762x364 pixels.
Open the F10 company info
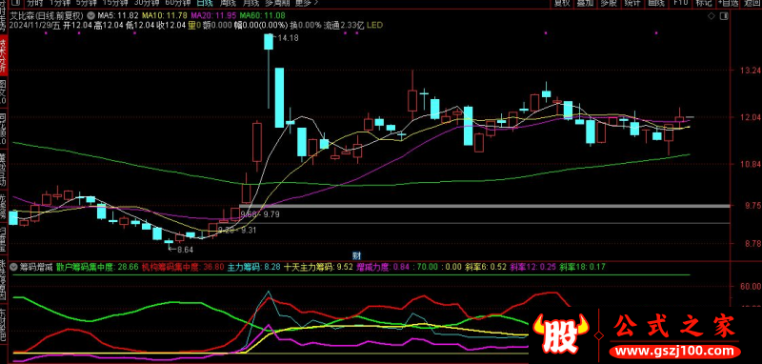(x=680, y=3)
